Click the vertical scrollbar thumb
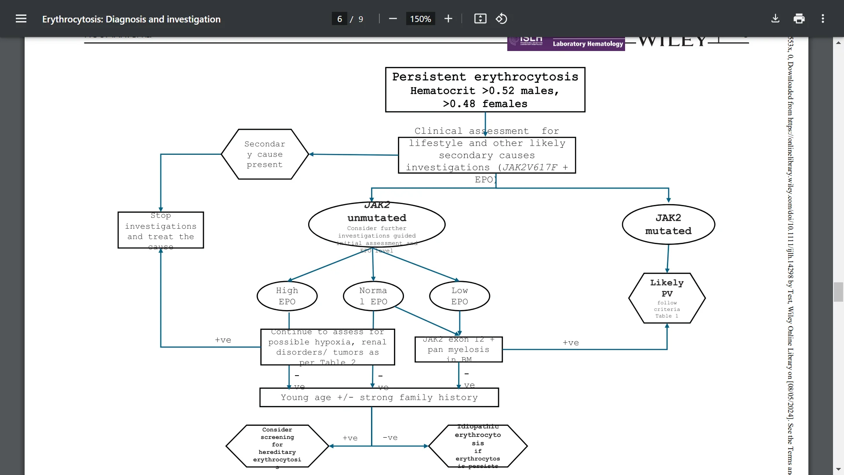Screen dimensions: 844x475 [838, 292]
